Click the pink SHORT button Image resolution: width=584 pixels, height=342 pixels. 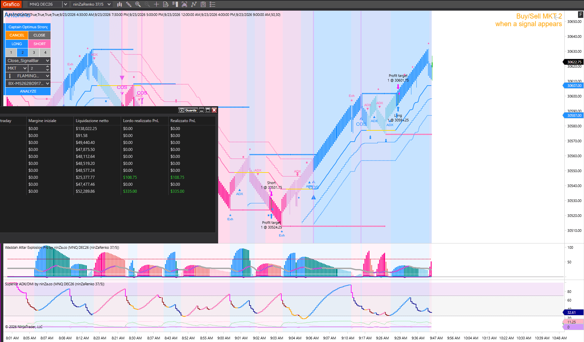point(39,44)
